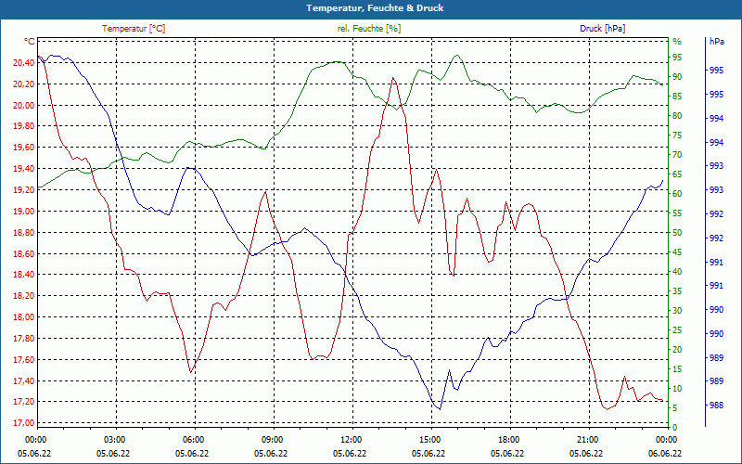Viewport: 742px width, 464px height.
Task: Click the green '85' humidity tick label
Action: 677,97
